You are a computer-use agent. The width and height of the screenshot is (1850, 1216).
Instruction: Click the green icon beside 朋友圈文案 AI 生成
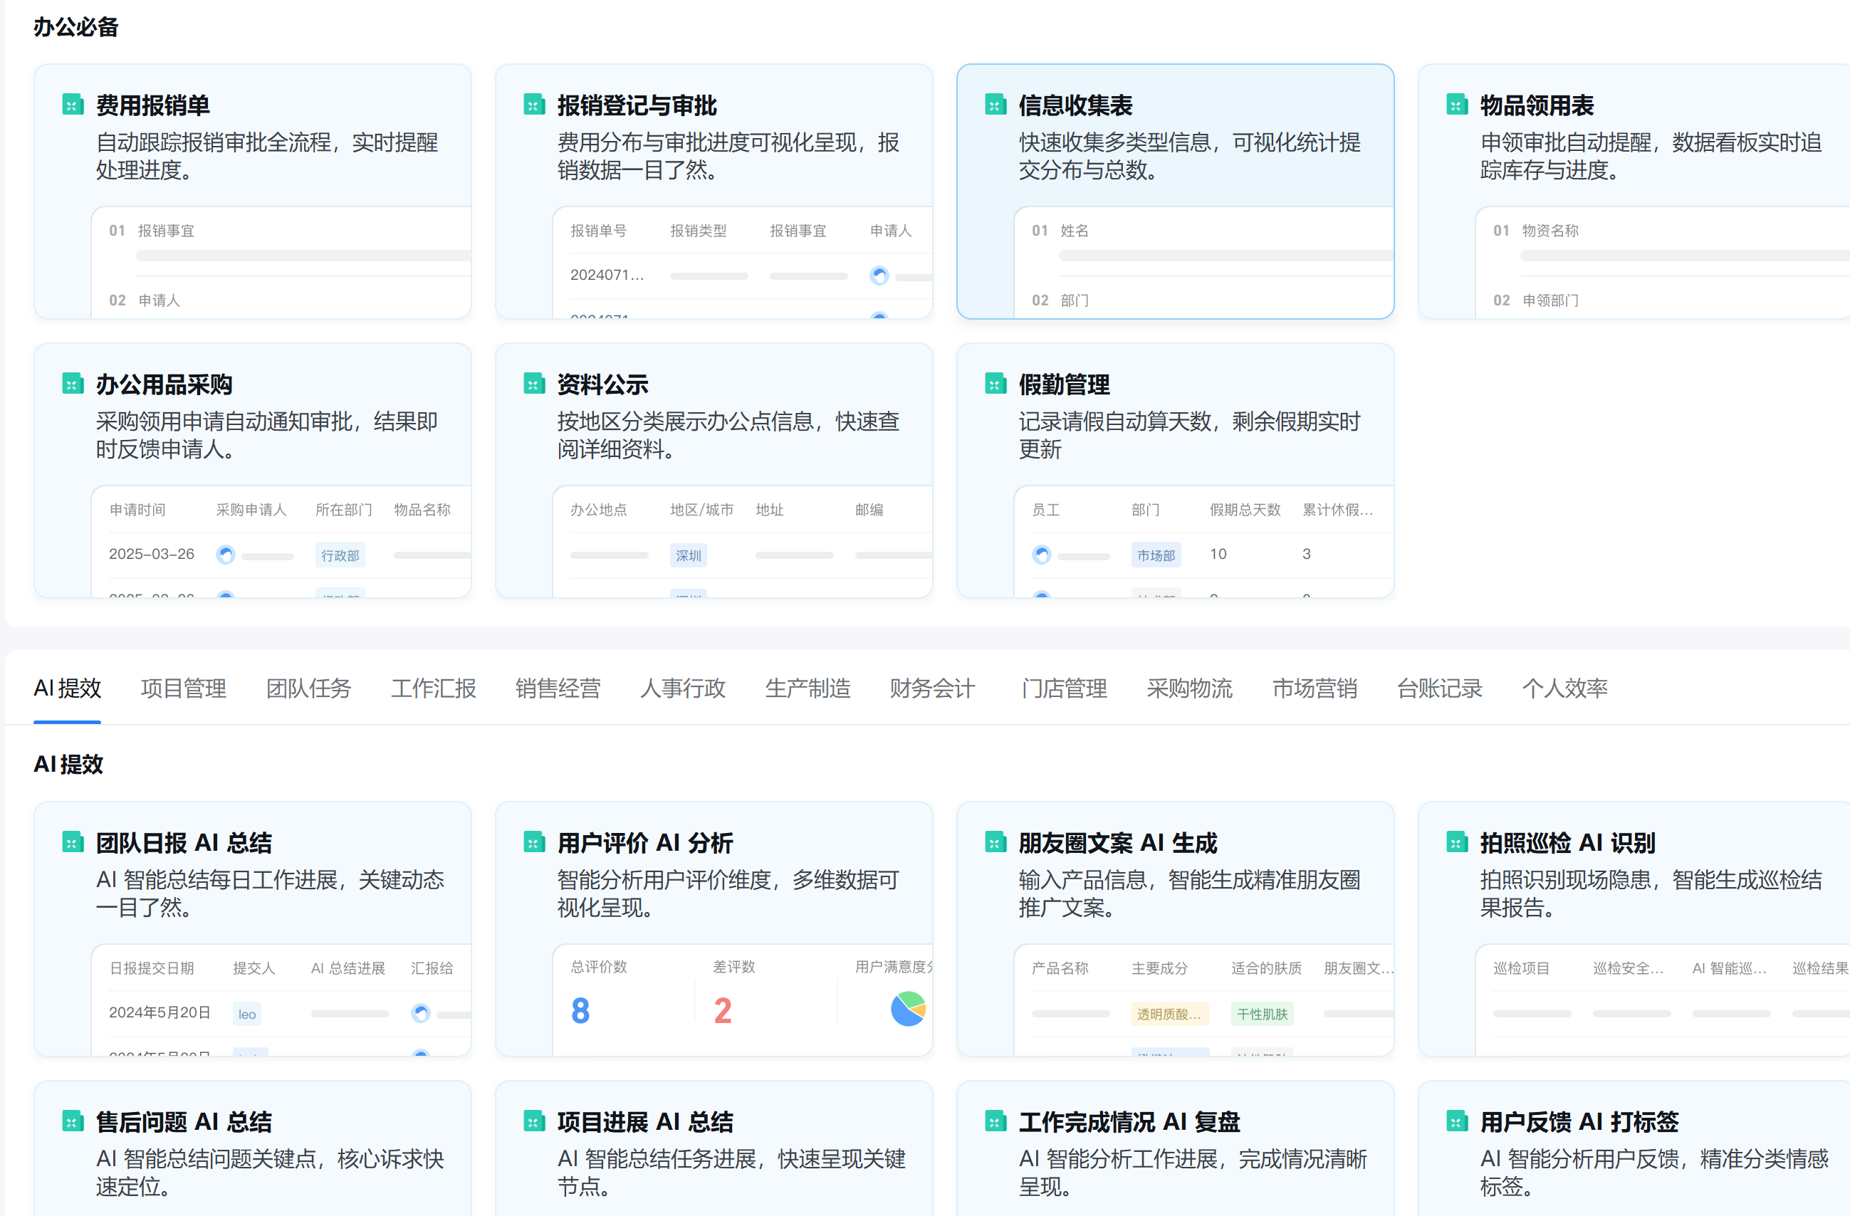(995, 842)
